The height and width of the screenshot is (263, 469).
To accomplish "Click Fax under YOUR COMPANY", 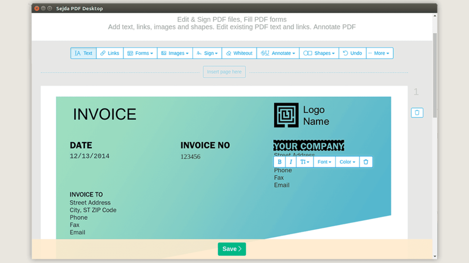I will point(279,178).
